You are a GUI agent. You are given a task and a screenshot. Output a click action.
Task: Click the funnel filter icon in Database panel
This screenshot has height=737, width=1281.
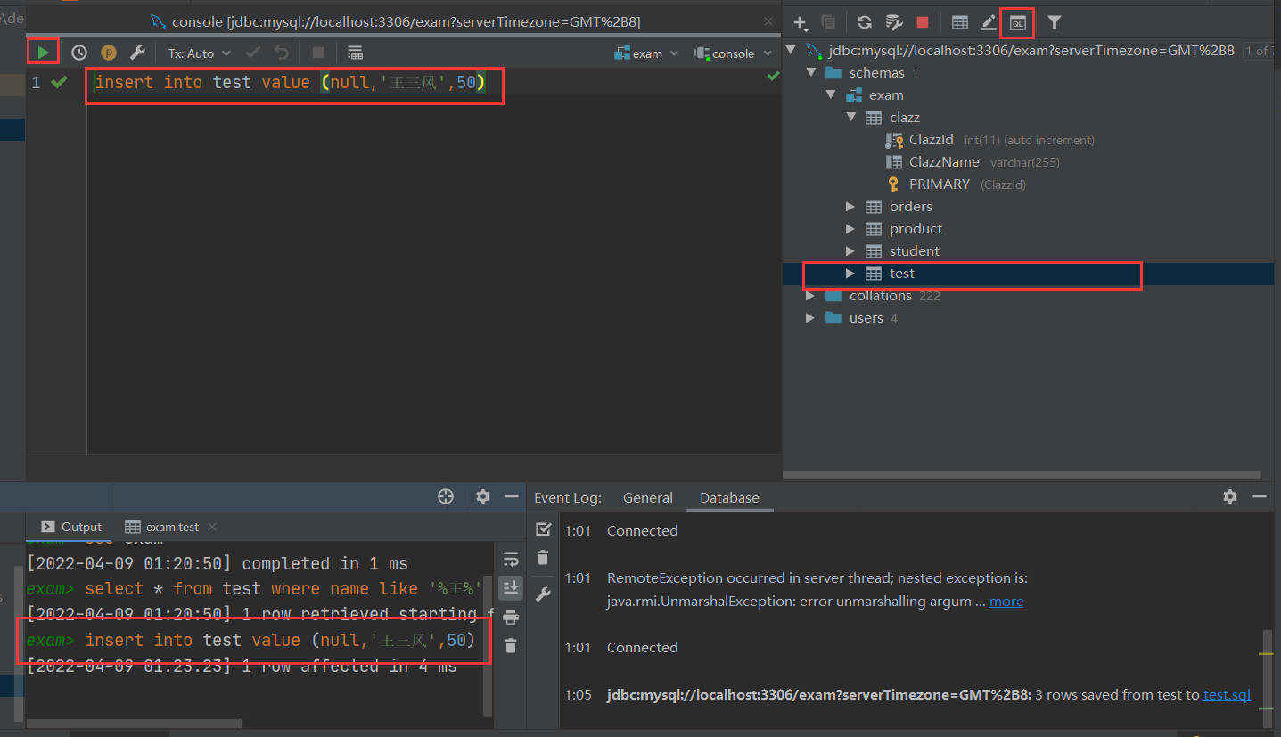tap(1055, 22)
